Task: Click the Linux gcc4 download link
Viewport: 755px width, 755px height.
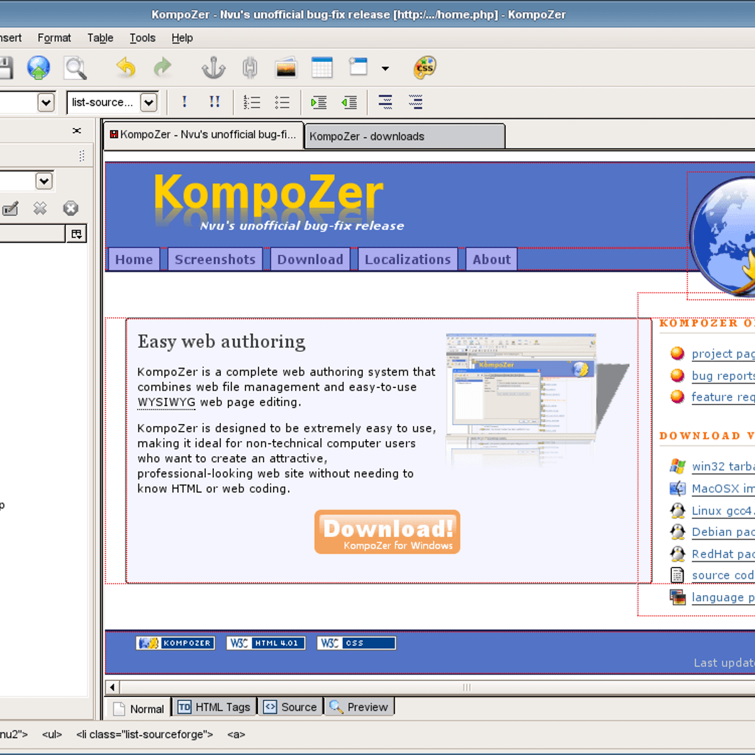Action: point(723,511)
